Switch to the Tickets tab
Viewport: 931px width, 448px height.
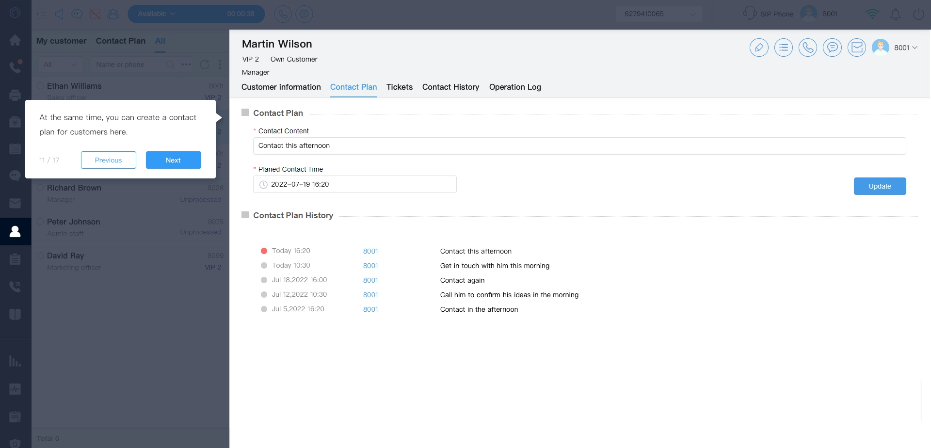tap(399, 87)
